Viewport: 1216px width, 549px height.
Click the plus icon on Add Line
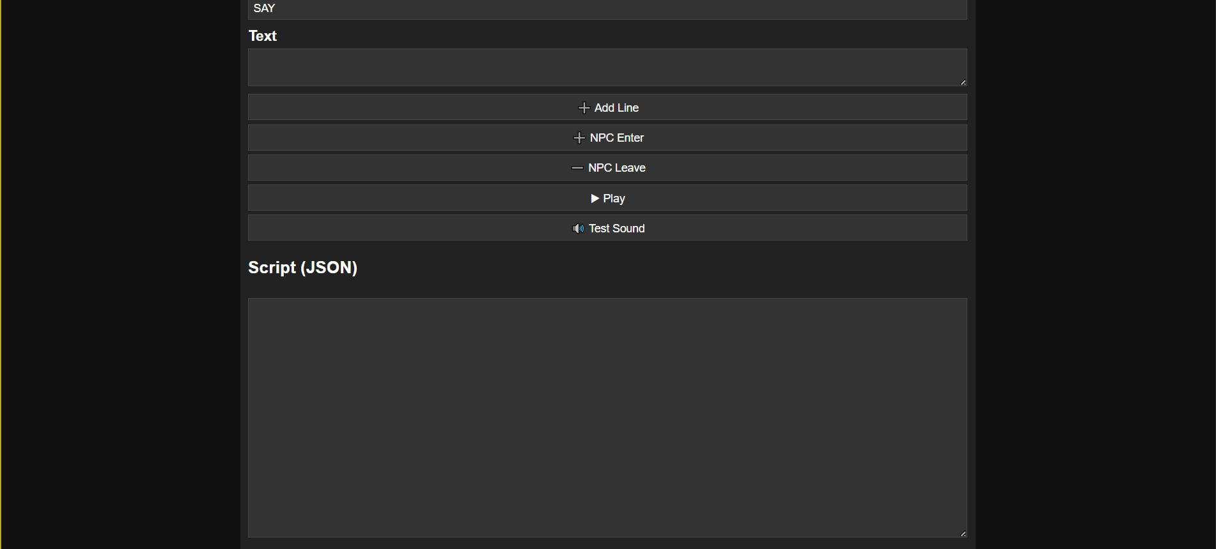[584, 108]
